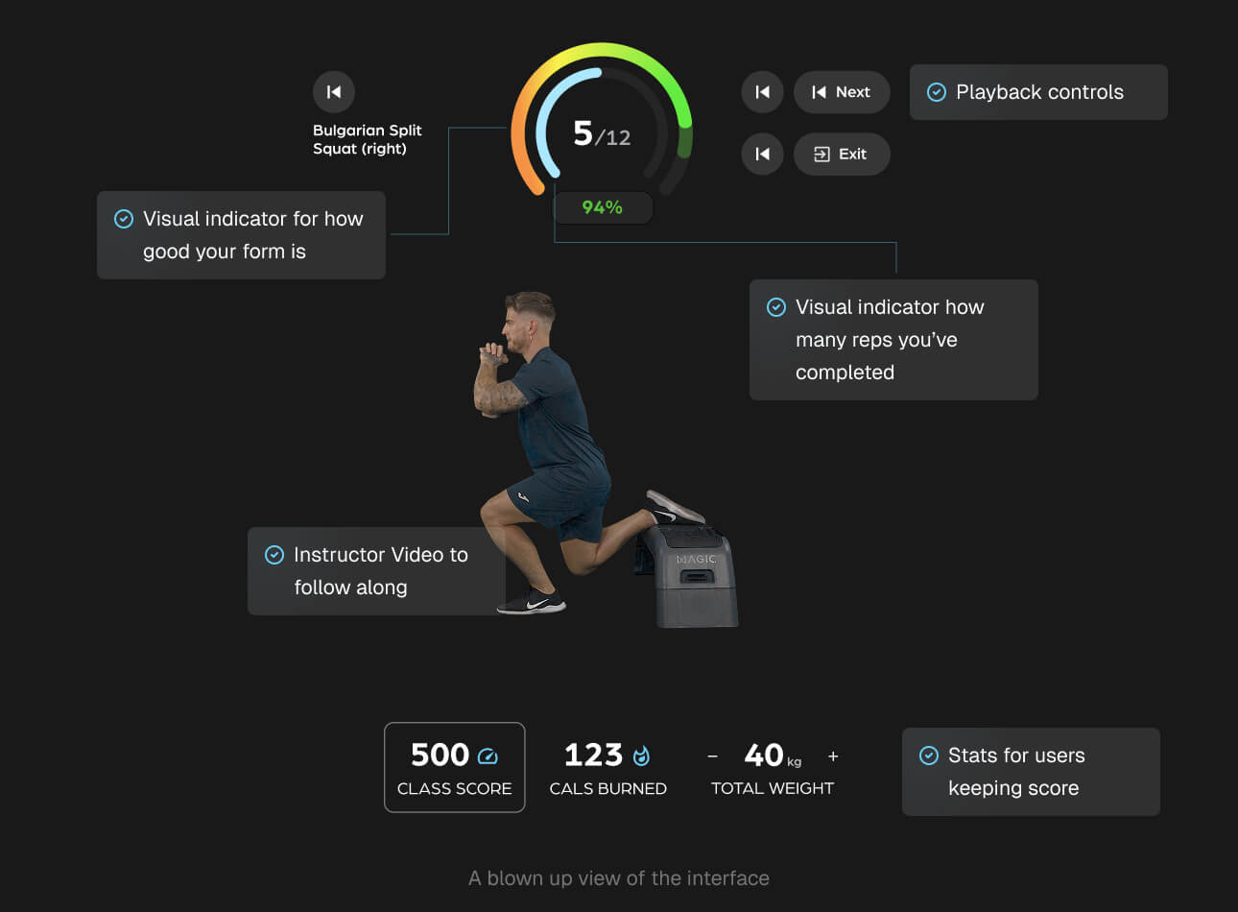Click the round skip-back button beside Next

pyautogui.click(x=763, y=92)
